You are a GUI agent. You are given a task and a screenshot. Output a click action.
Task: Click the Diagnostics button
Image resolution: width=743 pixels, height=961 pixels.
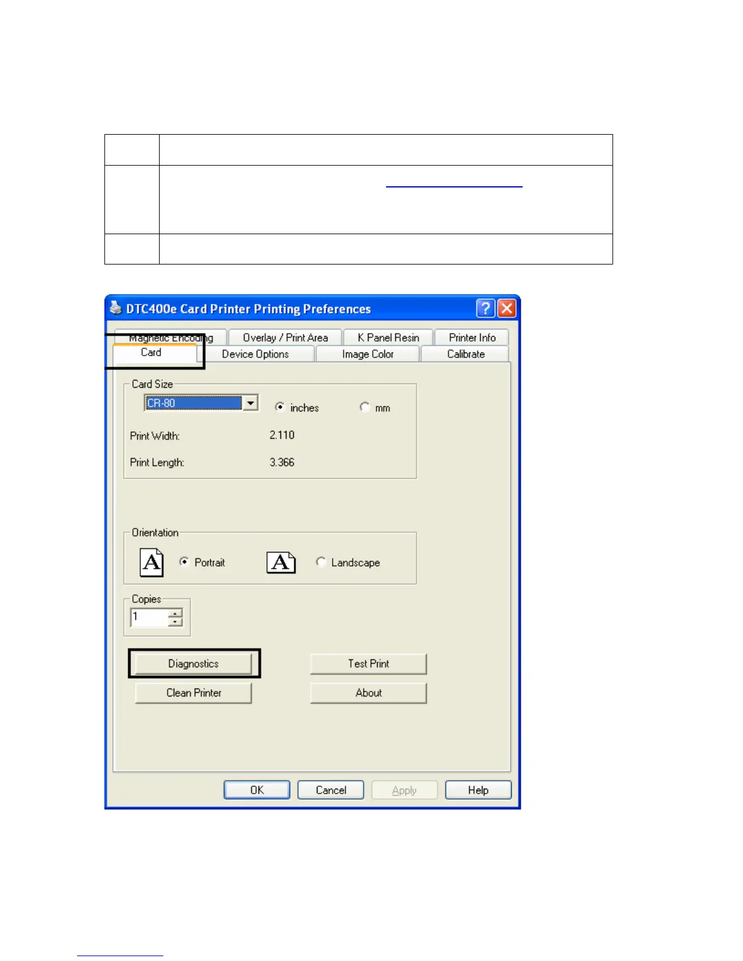tap(194, 664)
